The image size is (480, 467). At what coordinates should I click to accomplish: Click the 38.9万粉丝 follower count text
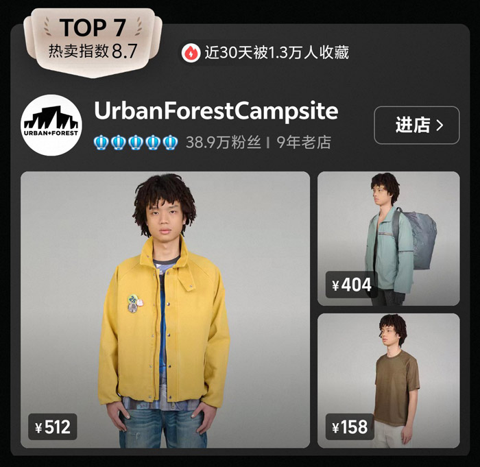click(x=223, y=143)
